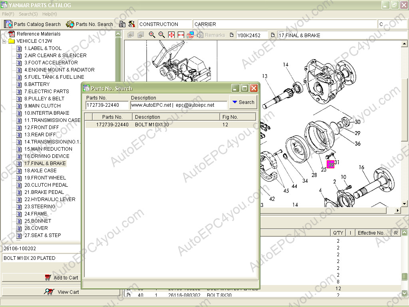
Task: Open the Help(H) menu
Action: [x=50, y=14]
